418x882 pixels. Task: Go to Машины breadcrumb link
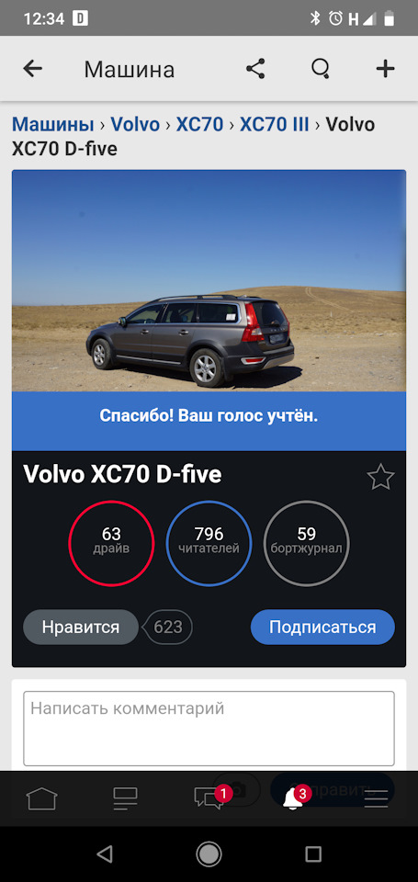(53, 124)
